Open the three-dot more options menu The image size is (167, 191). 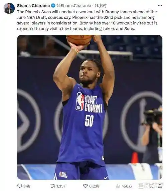click(160, 6)
